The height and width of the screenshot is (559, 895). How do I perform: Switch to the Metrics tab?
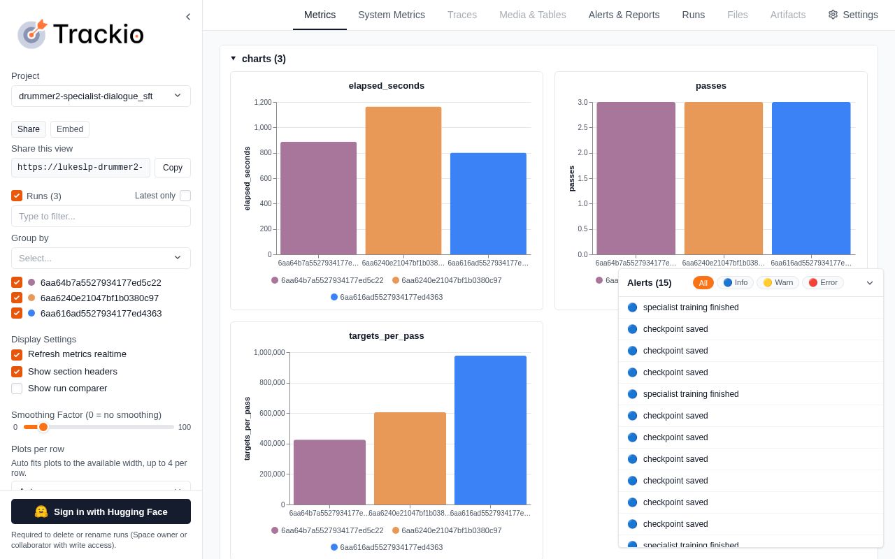click(320, 15)
